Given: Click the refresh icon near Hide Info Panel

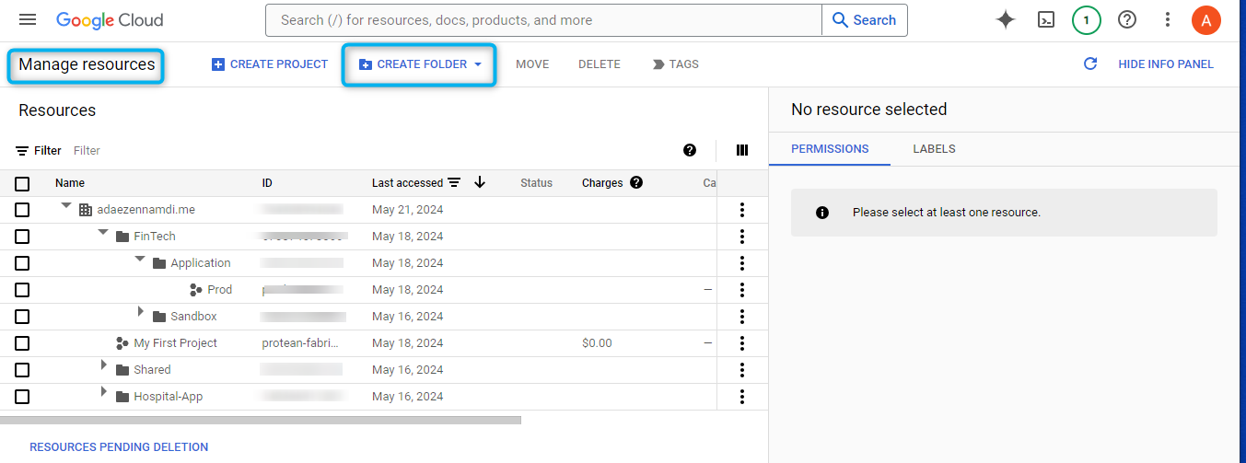Looking at the screenshot, I should (x=1090, y=64).
